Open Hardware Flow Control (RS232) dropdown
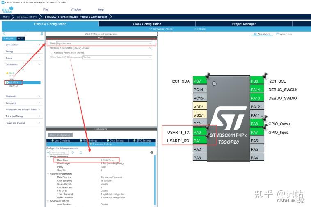311x207 pixels. (117, 48)
